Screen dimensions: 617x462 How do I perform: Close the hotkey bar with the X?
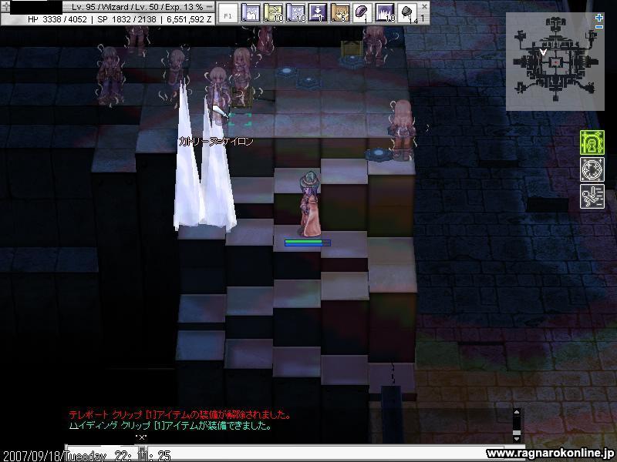pos(424,6)
